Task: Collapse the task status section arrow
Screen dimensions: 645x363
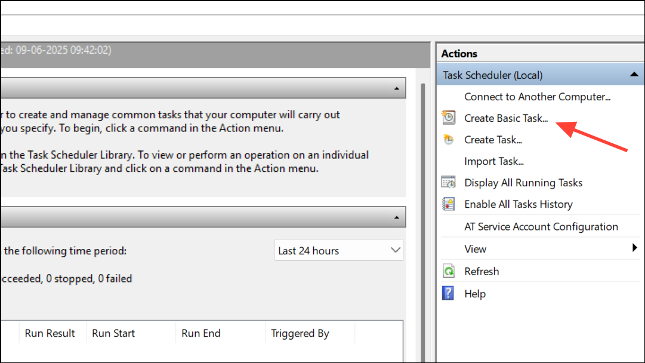Action: (397, 217)
